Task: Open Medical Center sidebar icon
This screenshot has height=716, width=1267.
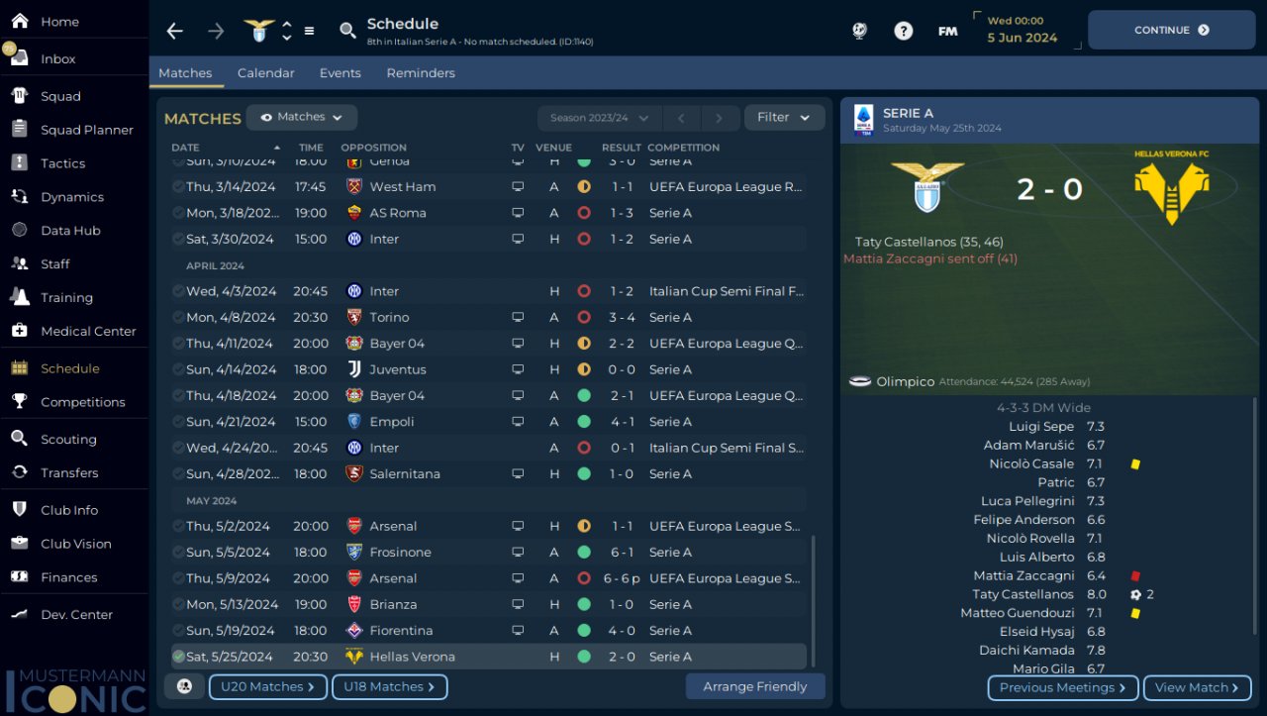Action: point(20,331)
